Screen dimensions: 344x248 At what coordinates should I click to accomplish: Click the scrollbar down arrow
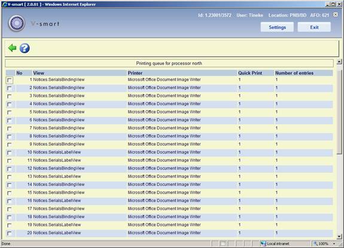[x=339, y=237]
